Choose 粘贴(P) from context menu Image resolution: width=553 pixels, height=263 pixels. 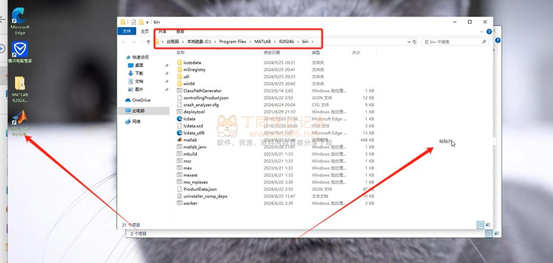pyautogui.click(x=445, y=141)
